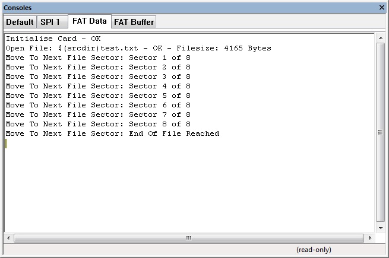The image size is (389, 258).
Task: Click the 'End Of File Reached' line
Action: tap(112, 133)
